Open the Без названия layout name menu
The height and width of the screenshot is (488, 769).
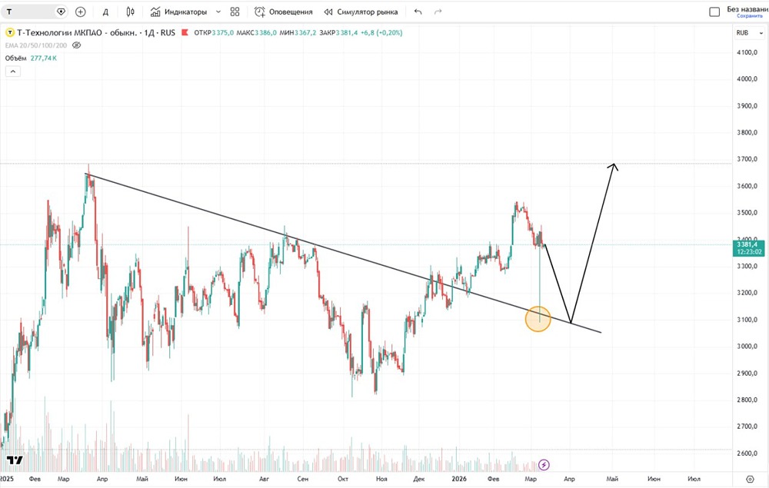coord(747,8)
